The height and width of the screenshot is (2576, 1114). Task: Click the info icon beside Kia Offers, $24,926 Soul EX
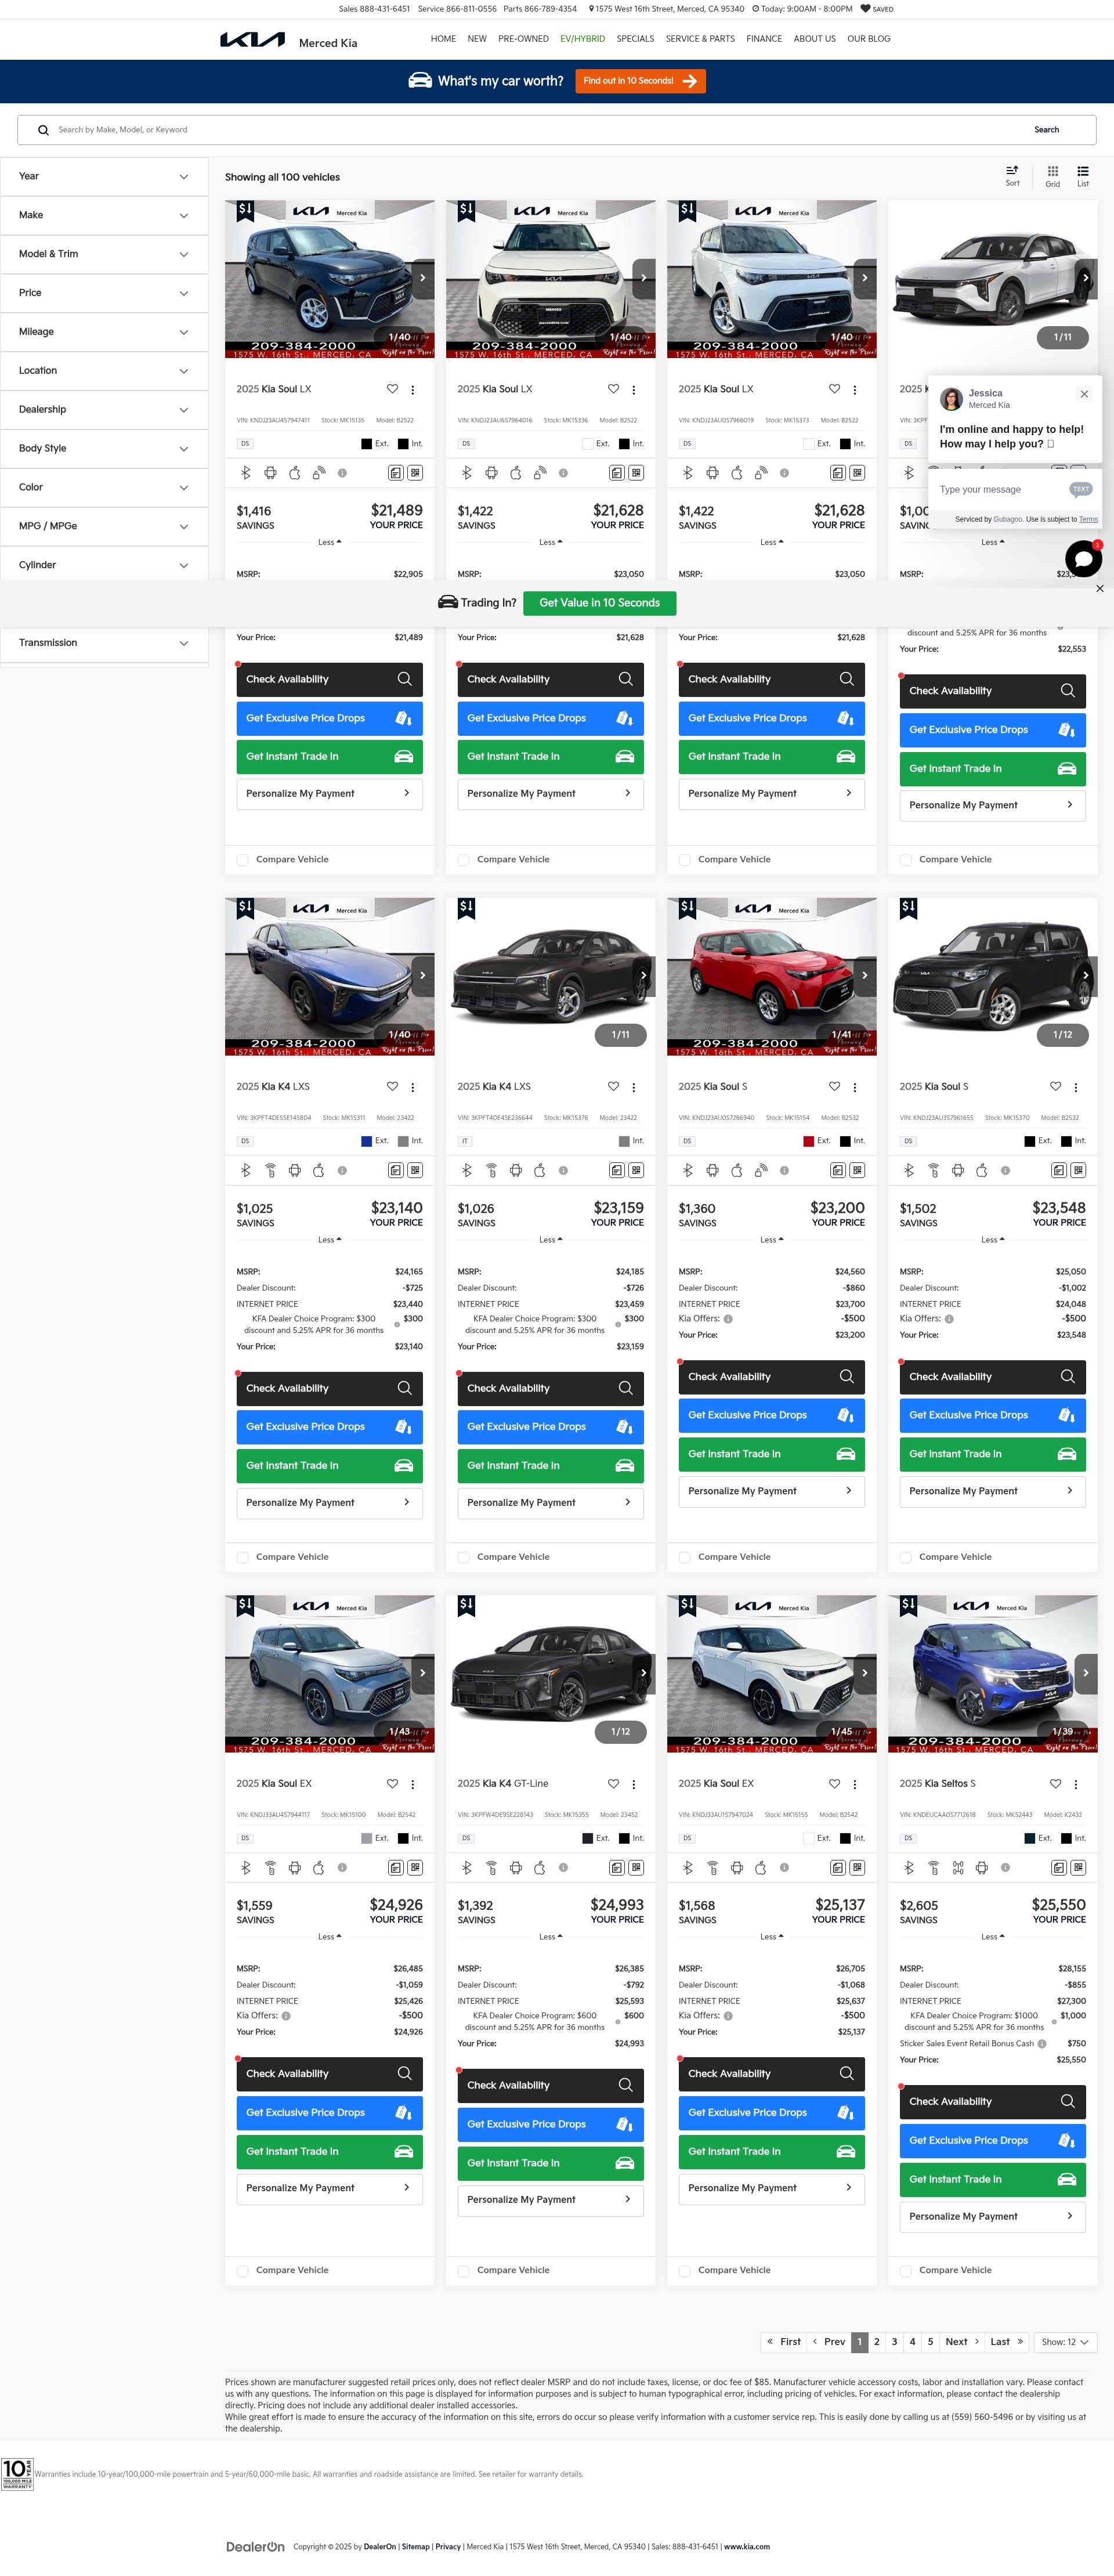coord(286,2016)
